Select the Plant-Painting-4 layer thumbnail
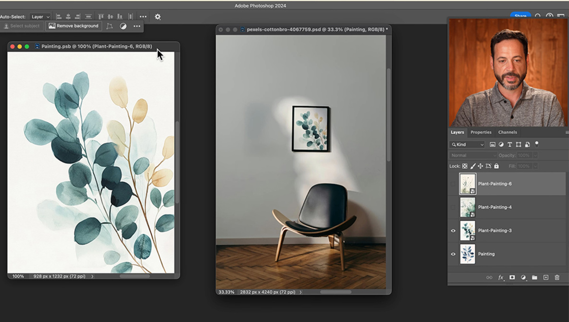569x322 pixels. coord(468,207)
